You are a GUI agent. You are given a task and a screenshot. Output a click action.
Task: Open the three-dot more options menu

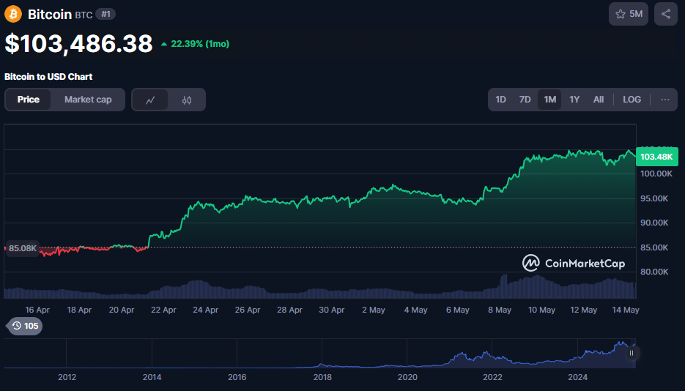[664, 100]
